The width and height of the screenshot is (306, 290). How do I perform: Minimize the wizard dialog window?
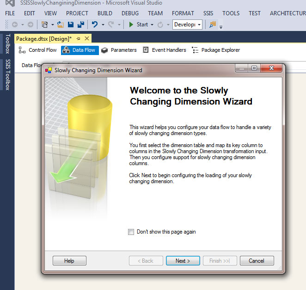tap(242, 68)
